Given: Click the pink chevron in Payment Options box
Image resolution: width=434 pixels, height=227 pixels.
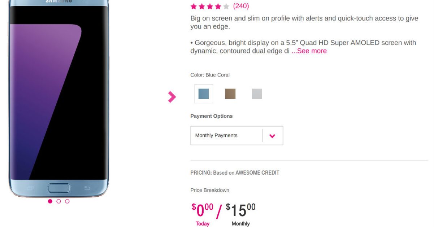Looking at the screenshot, I should coord(272,136).
